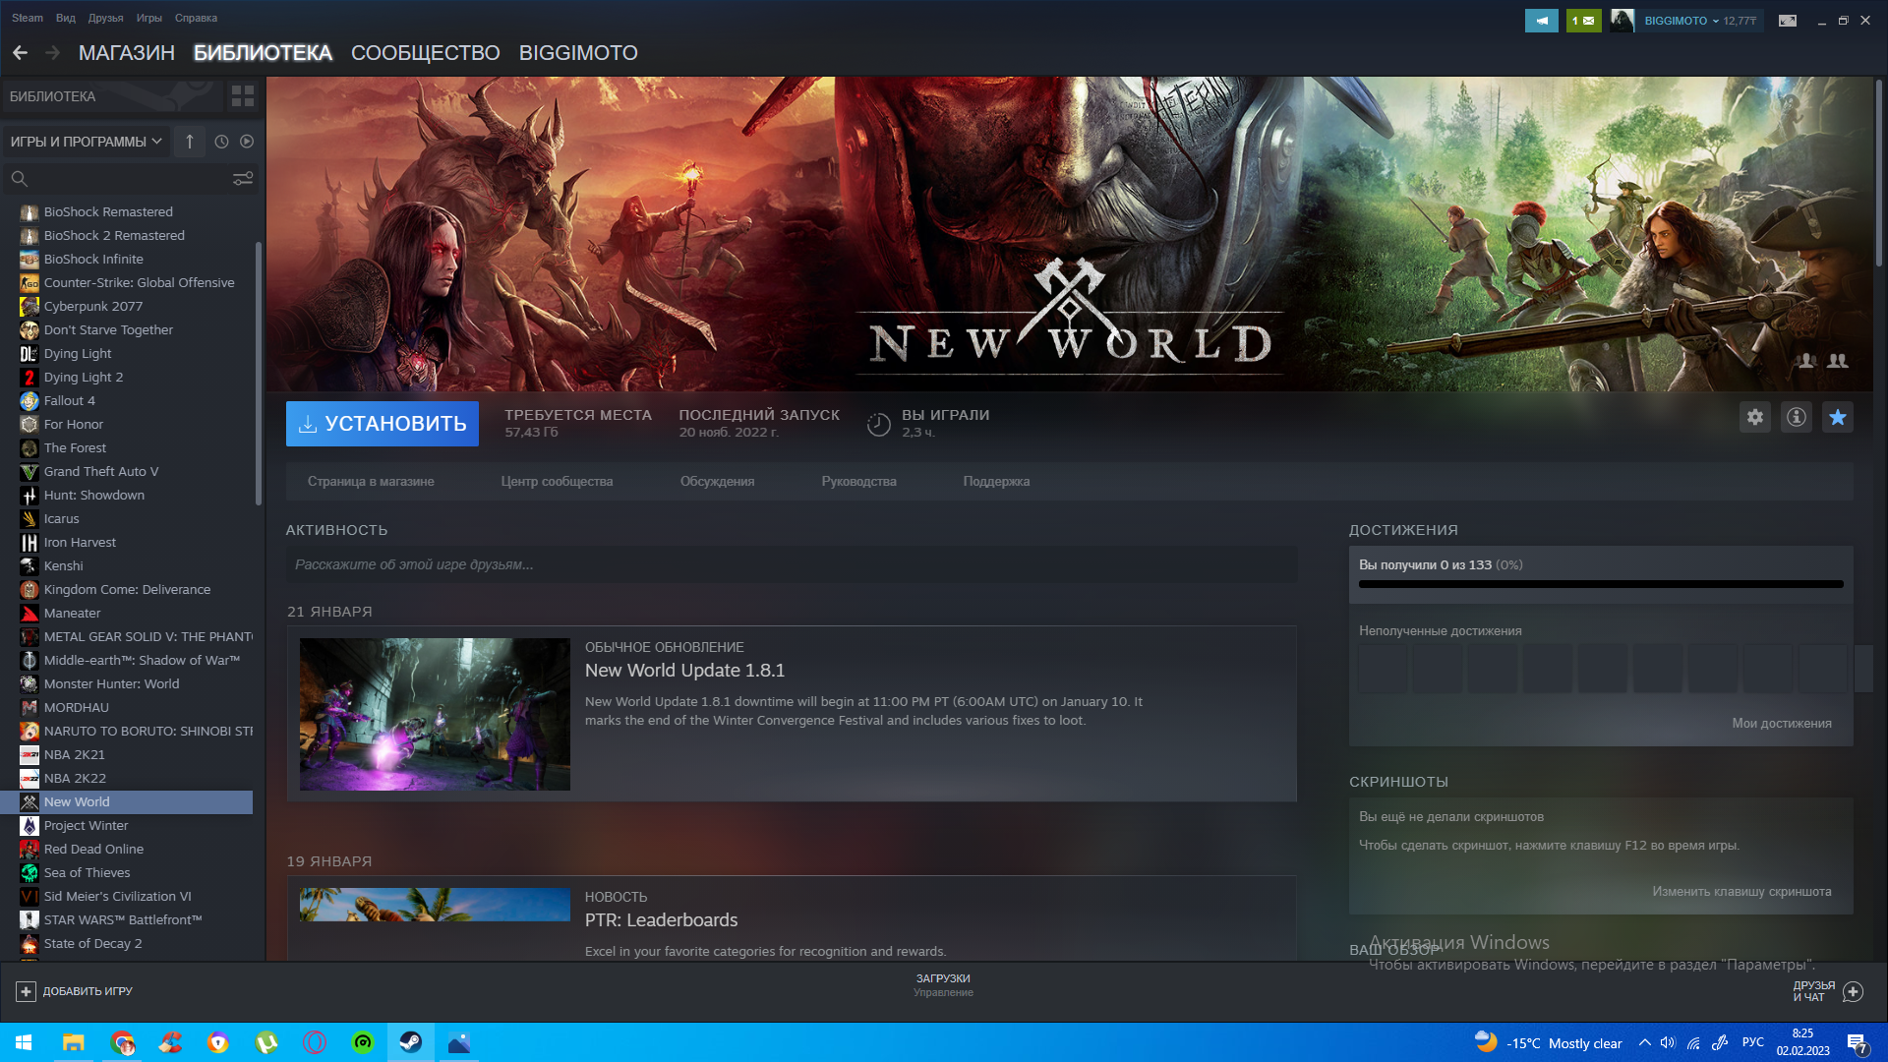Open Windows notification center icon
This screenshot has height=1062, width=1888.
pyautogui.click(x=1857, y=1042)
